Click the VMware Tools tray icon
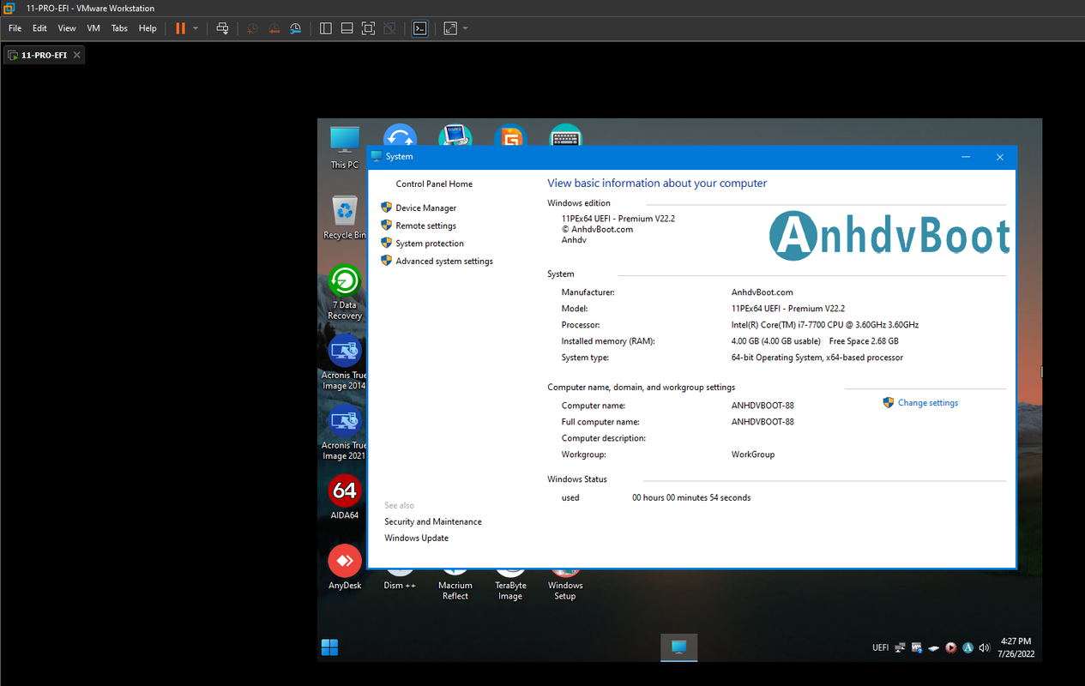The height and width of the screenshot is (686, 1085). tap(917, 648)
